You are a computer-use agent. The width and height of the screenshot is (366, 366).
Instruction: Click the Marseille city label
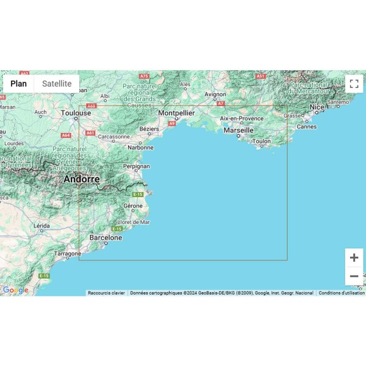point(239,131)
